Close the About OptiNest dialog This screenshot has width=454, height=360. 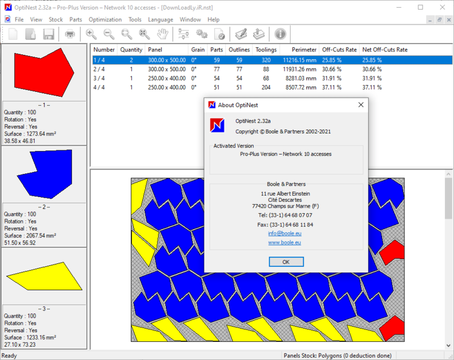[361, 104]
